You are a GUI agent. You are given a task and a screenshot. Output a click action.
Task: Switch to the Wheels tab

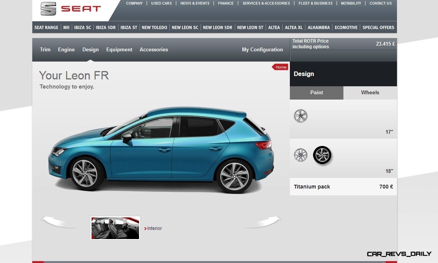click(370, 92)
